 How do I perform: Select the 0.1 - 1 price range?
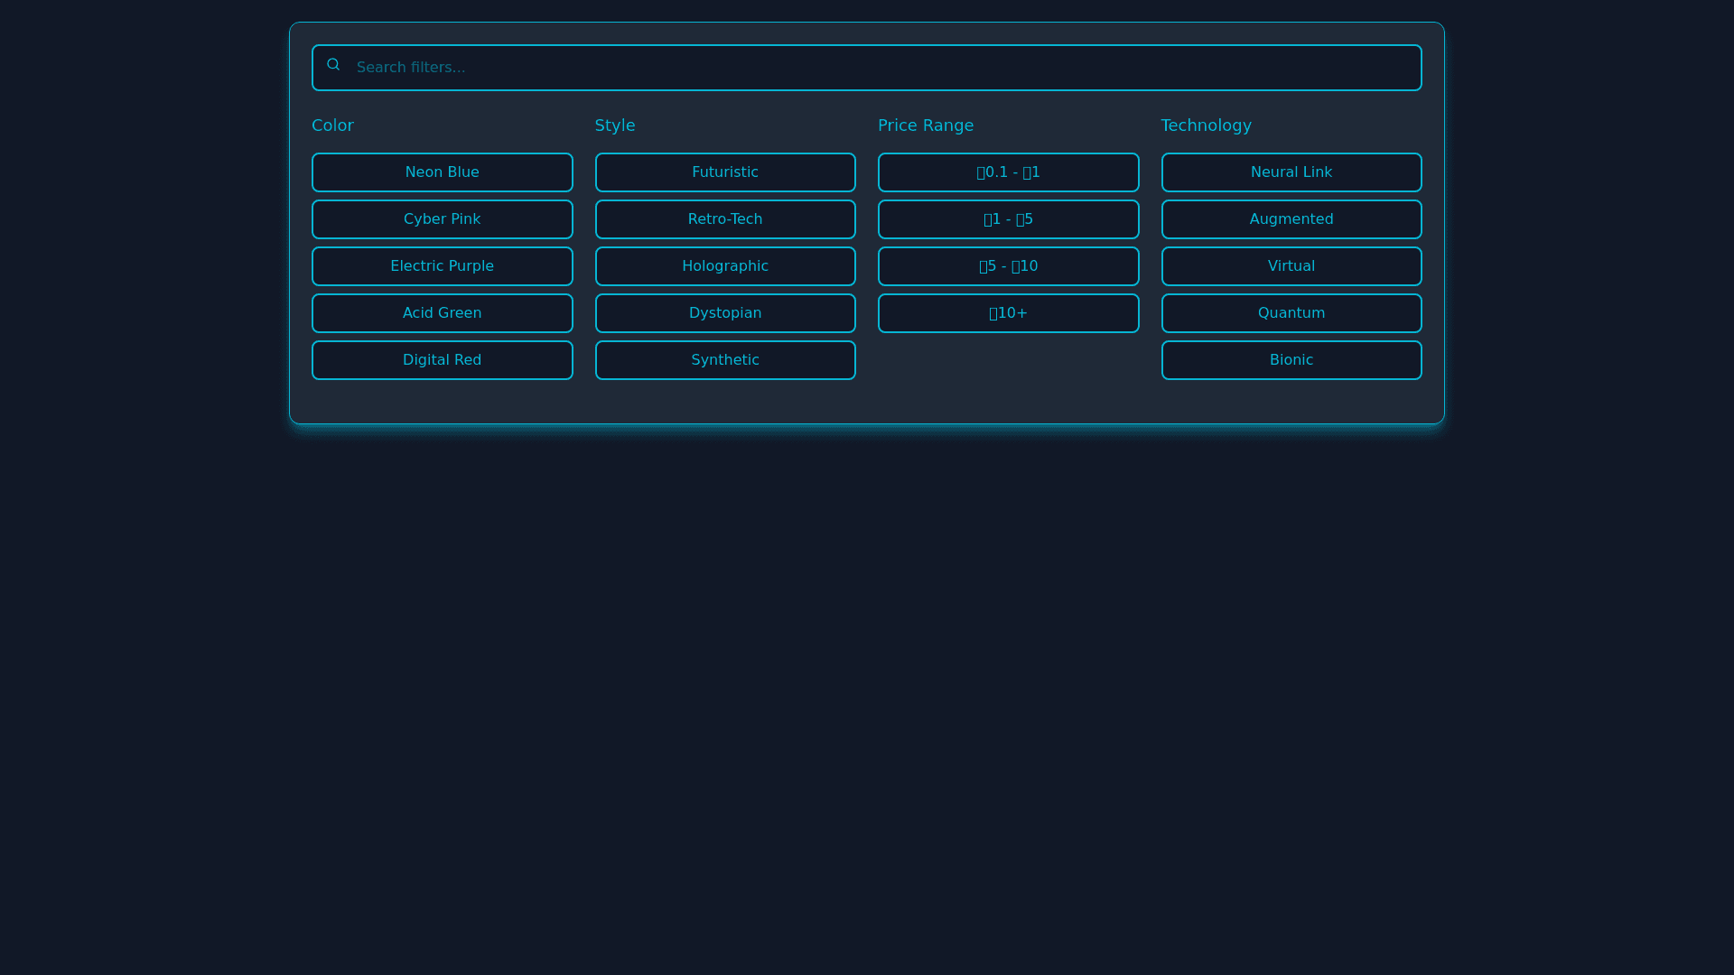coord(1008,172)
